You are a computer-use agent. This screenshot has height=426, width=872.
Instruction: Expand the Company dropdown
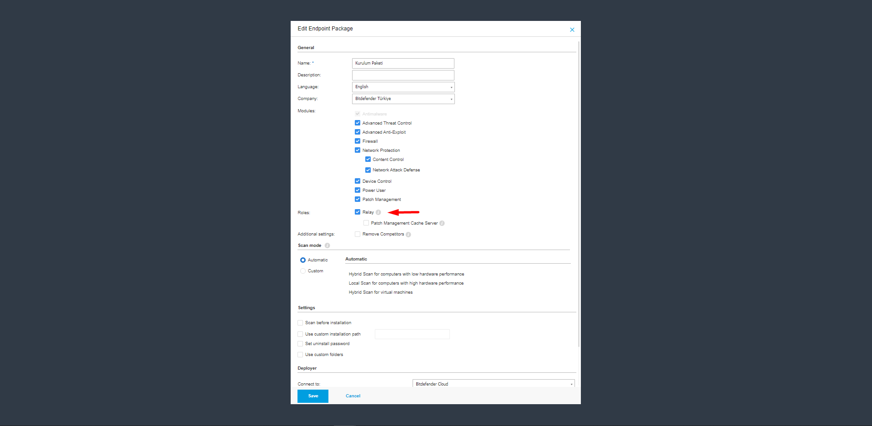[x=403, y=99]
